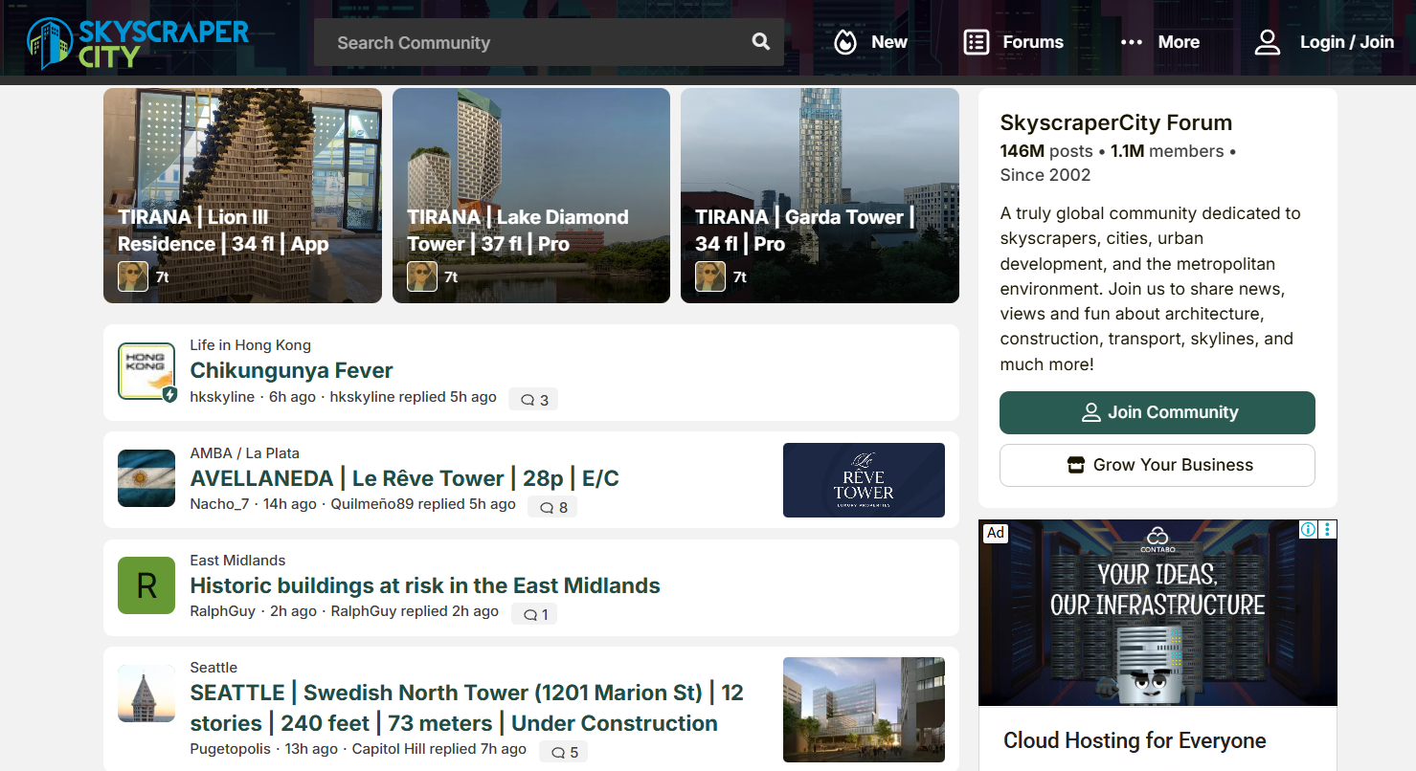Open the Life in Hong Kong forum
Image resolution: width=1416 pixels, height=771 pixels.
click(x=250, y=345)
